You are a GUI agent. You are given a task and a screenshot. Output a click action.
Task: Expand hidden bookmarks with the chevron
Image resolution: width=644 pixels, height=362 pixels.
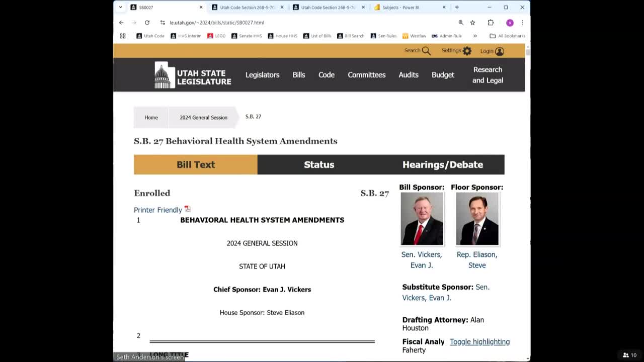point(475,36)
